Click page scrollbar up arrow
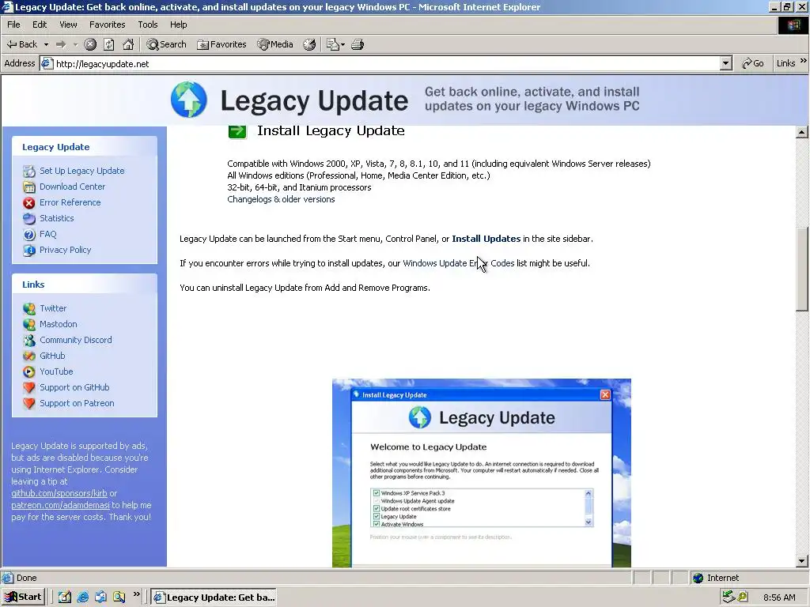This screenshot has height=607, width=810. [802, 132]
